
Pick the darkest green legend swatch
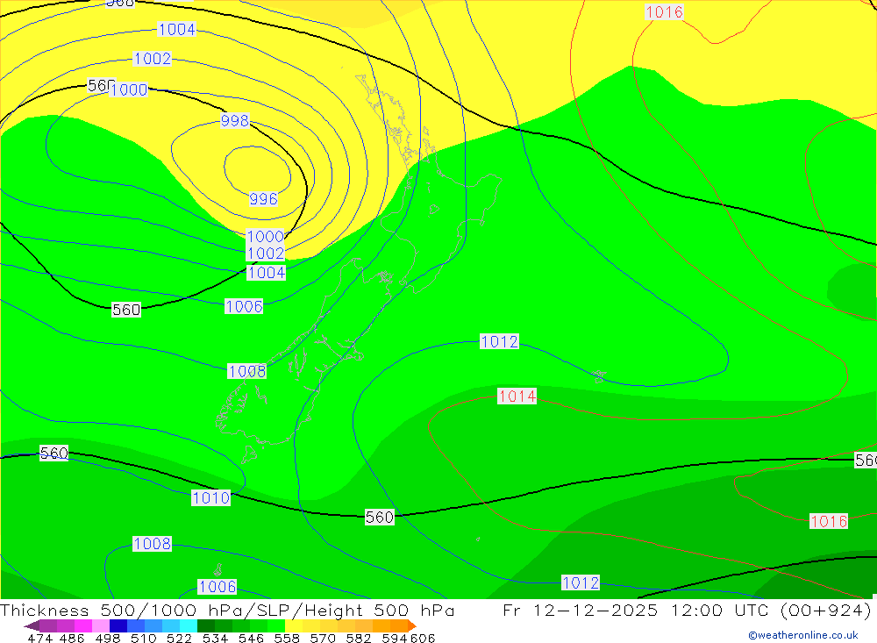(206, 626)
